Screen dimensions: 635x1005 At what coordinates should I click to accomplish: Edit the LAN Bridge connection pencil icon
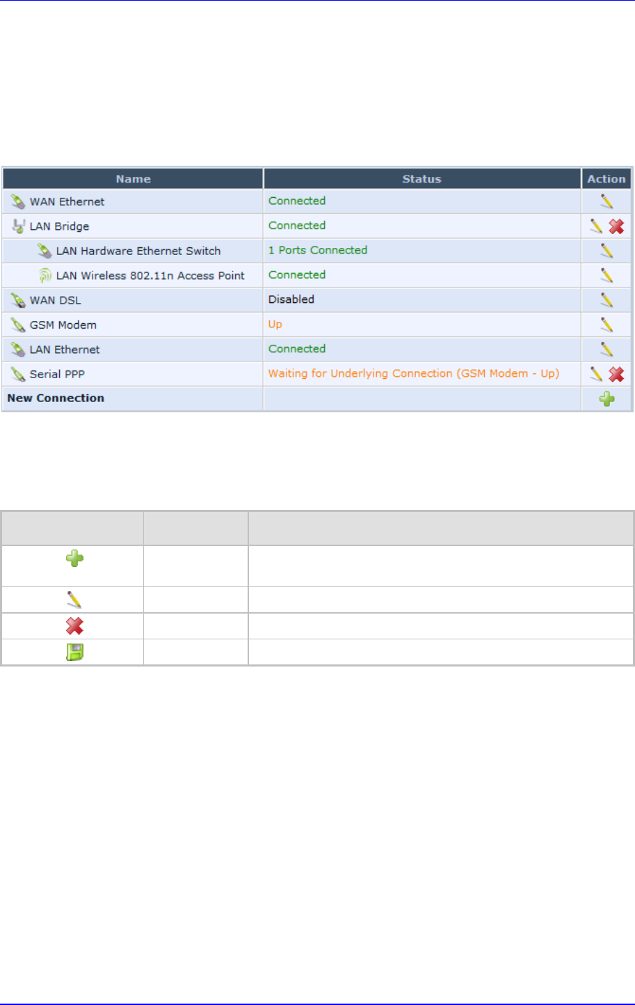pyautogui.click(x=596, y=226)
